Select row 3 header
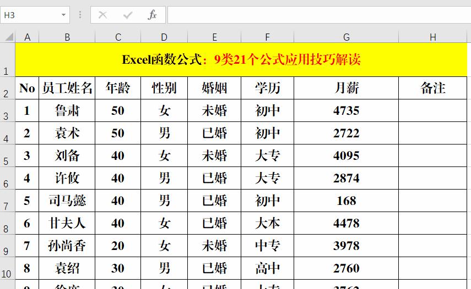471x289 pixels. [x=8, y=110]
